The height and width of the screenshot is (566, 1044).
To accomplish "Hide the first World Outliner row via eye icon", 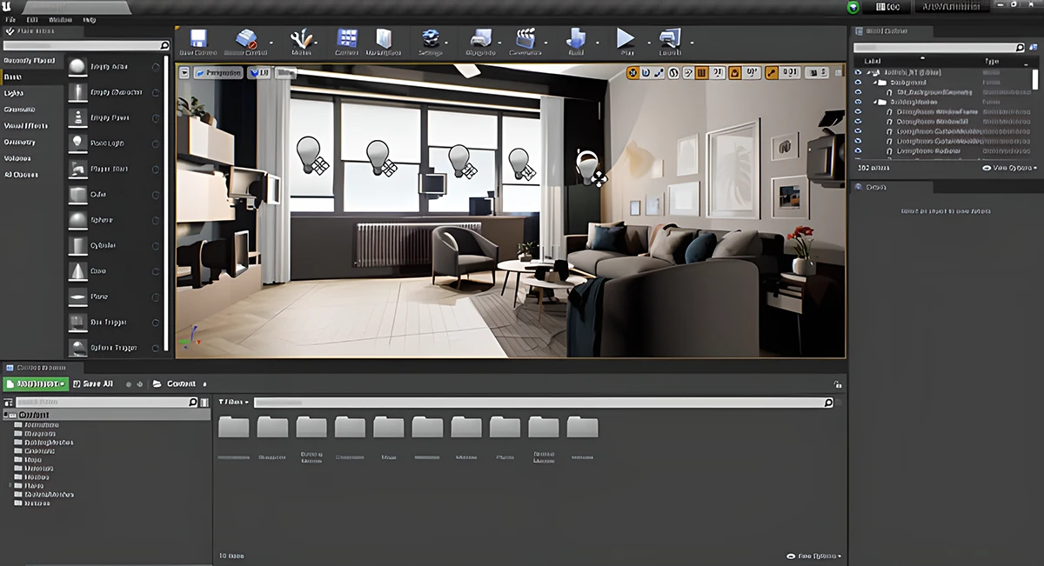I will tap(858, 73).
